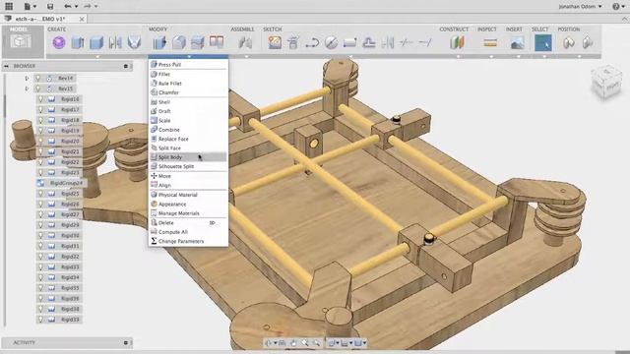
Task: Select the Circle sketch tool icon
Action: (x=331, y=42)
